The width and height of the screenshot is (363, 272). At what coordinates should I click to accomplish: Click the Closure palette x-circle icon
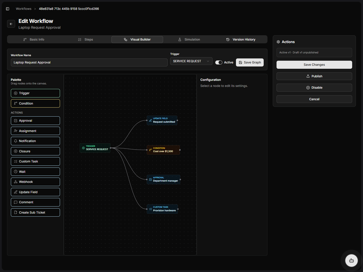[16, 151]
